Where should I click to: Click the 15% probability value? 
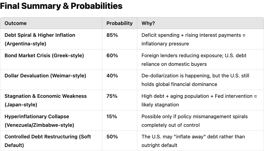point(112,116)
